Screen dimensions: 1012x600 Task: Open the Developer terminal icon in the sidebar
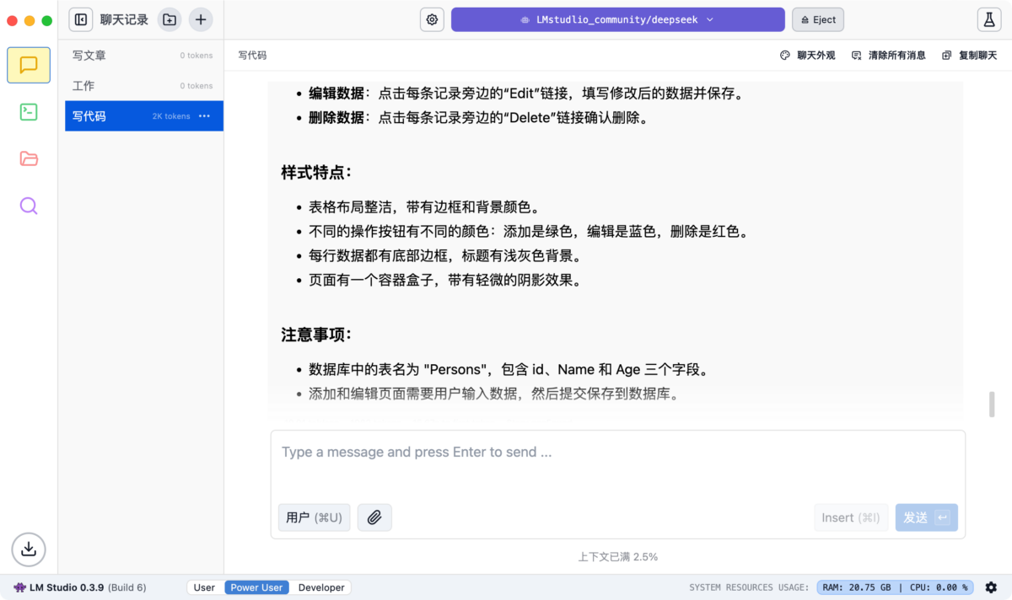point(29,111)
